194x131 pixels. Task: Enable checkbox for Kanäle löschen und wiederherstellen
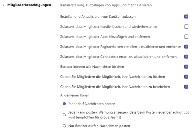point(186,27)
